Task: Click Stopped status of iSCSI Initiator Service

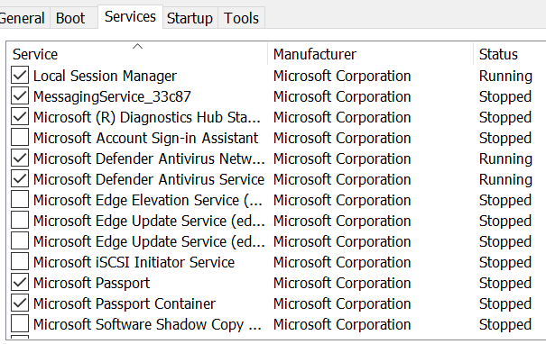Action: coord(505,262)
